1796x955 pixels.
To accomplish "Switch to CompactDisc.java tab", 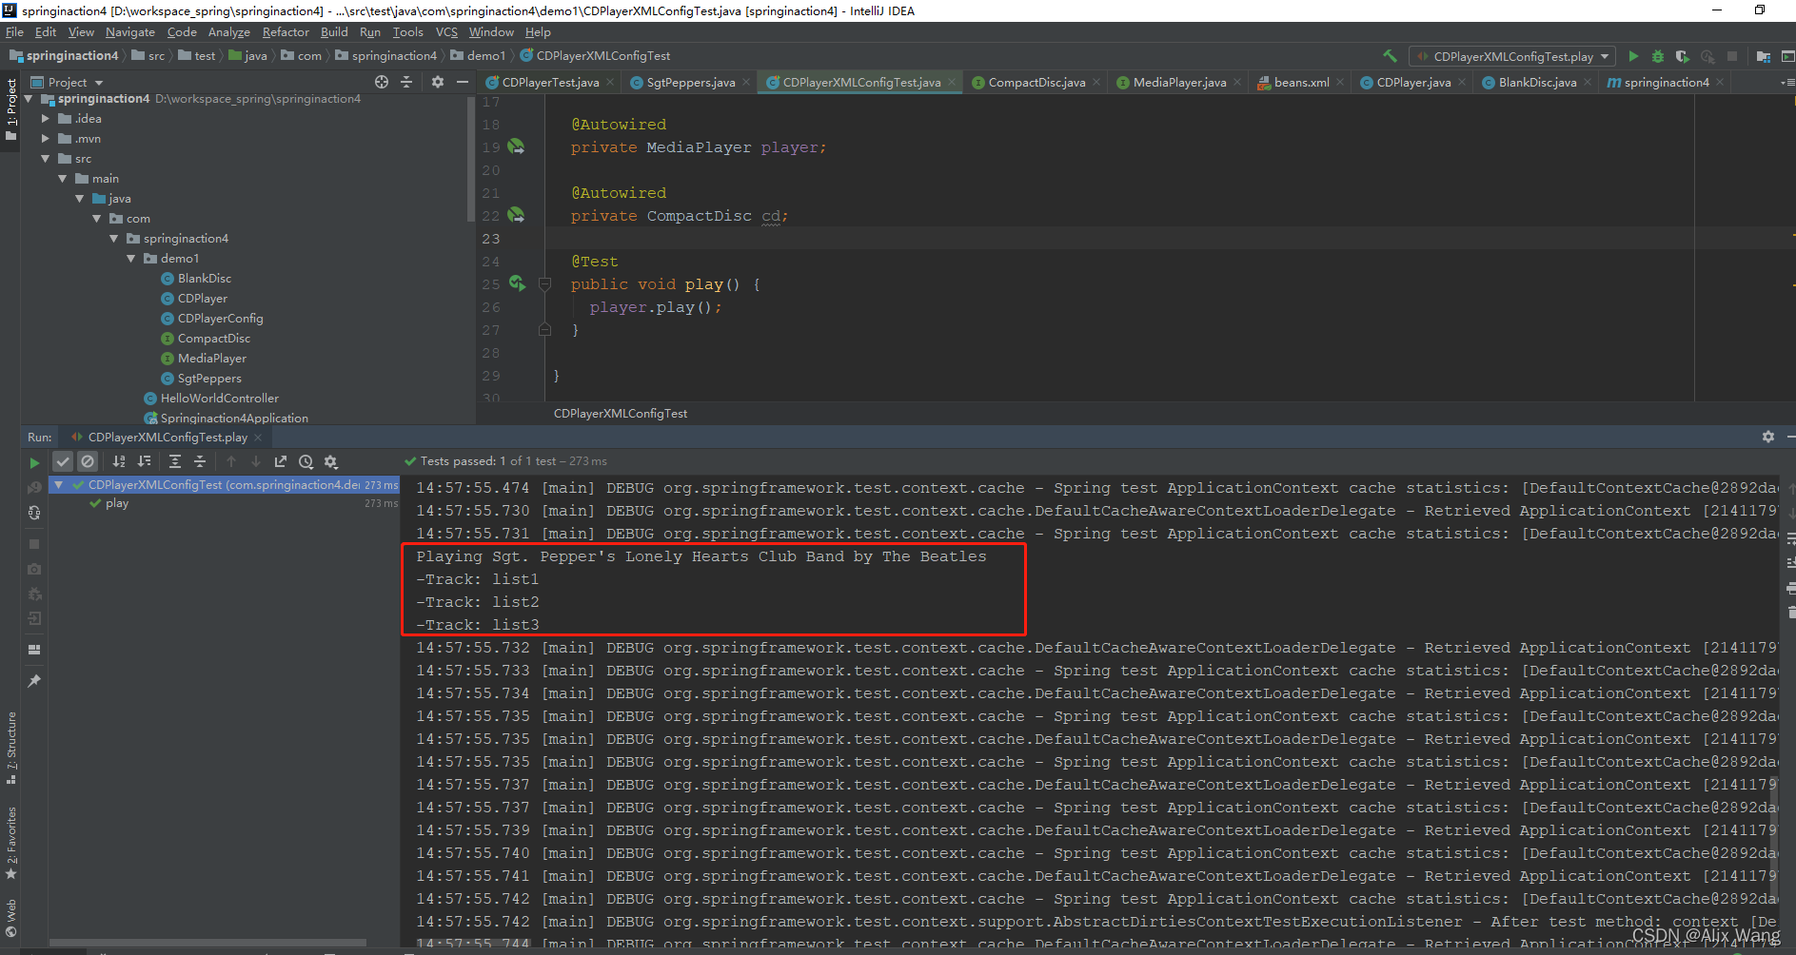I will click(x=1036, y=83).
